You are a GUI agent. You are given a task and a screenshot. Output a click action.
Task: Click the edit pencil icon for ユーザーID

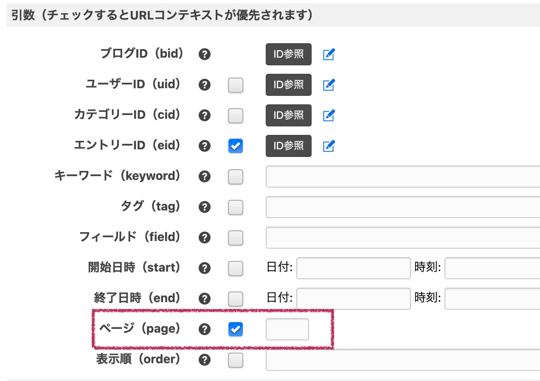point(329,85)
